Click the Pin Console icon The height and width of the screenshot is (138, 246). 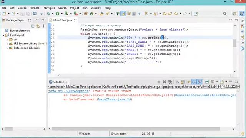[x=207, y=82]
